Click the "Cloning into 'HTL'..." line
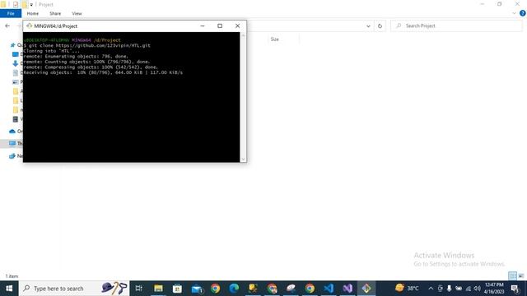 point(52,51)
